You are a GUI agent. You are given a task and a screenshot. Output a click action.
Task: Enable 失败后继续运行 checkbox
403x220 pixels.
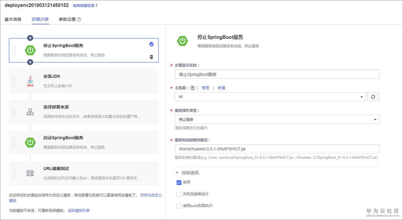coord(179,194)
